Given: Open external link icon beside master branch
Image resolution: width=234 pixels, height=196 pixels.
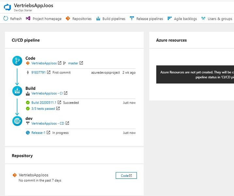Looking at the screenshot, I should pyautogui.click(x=81, y=63).
